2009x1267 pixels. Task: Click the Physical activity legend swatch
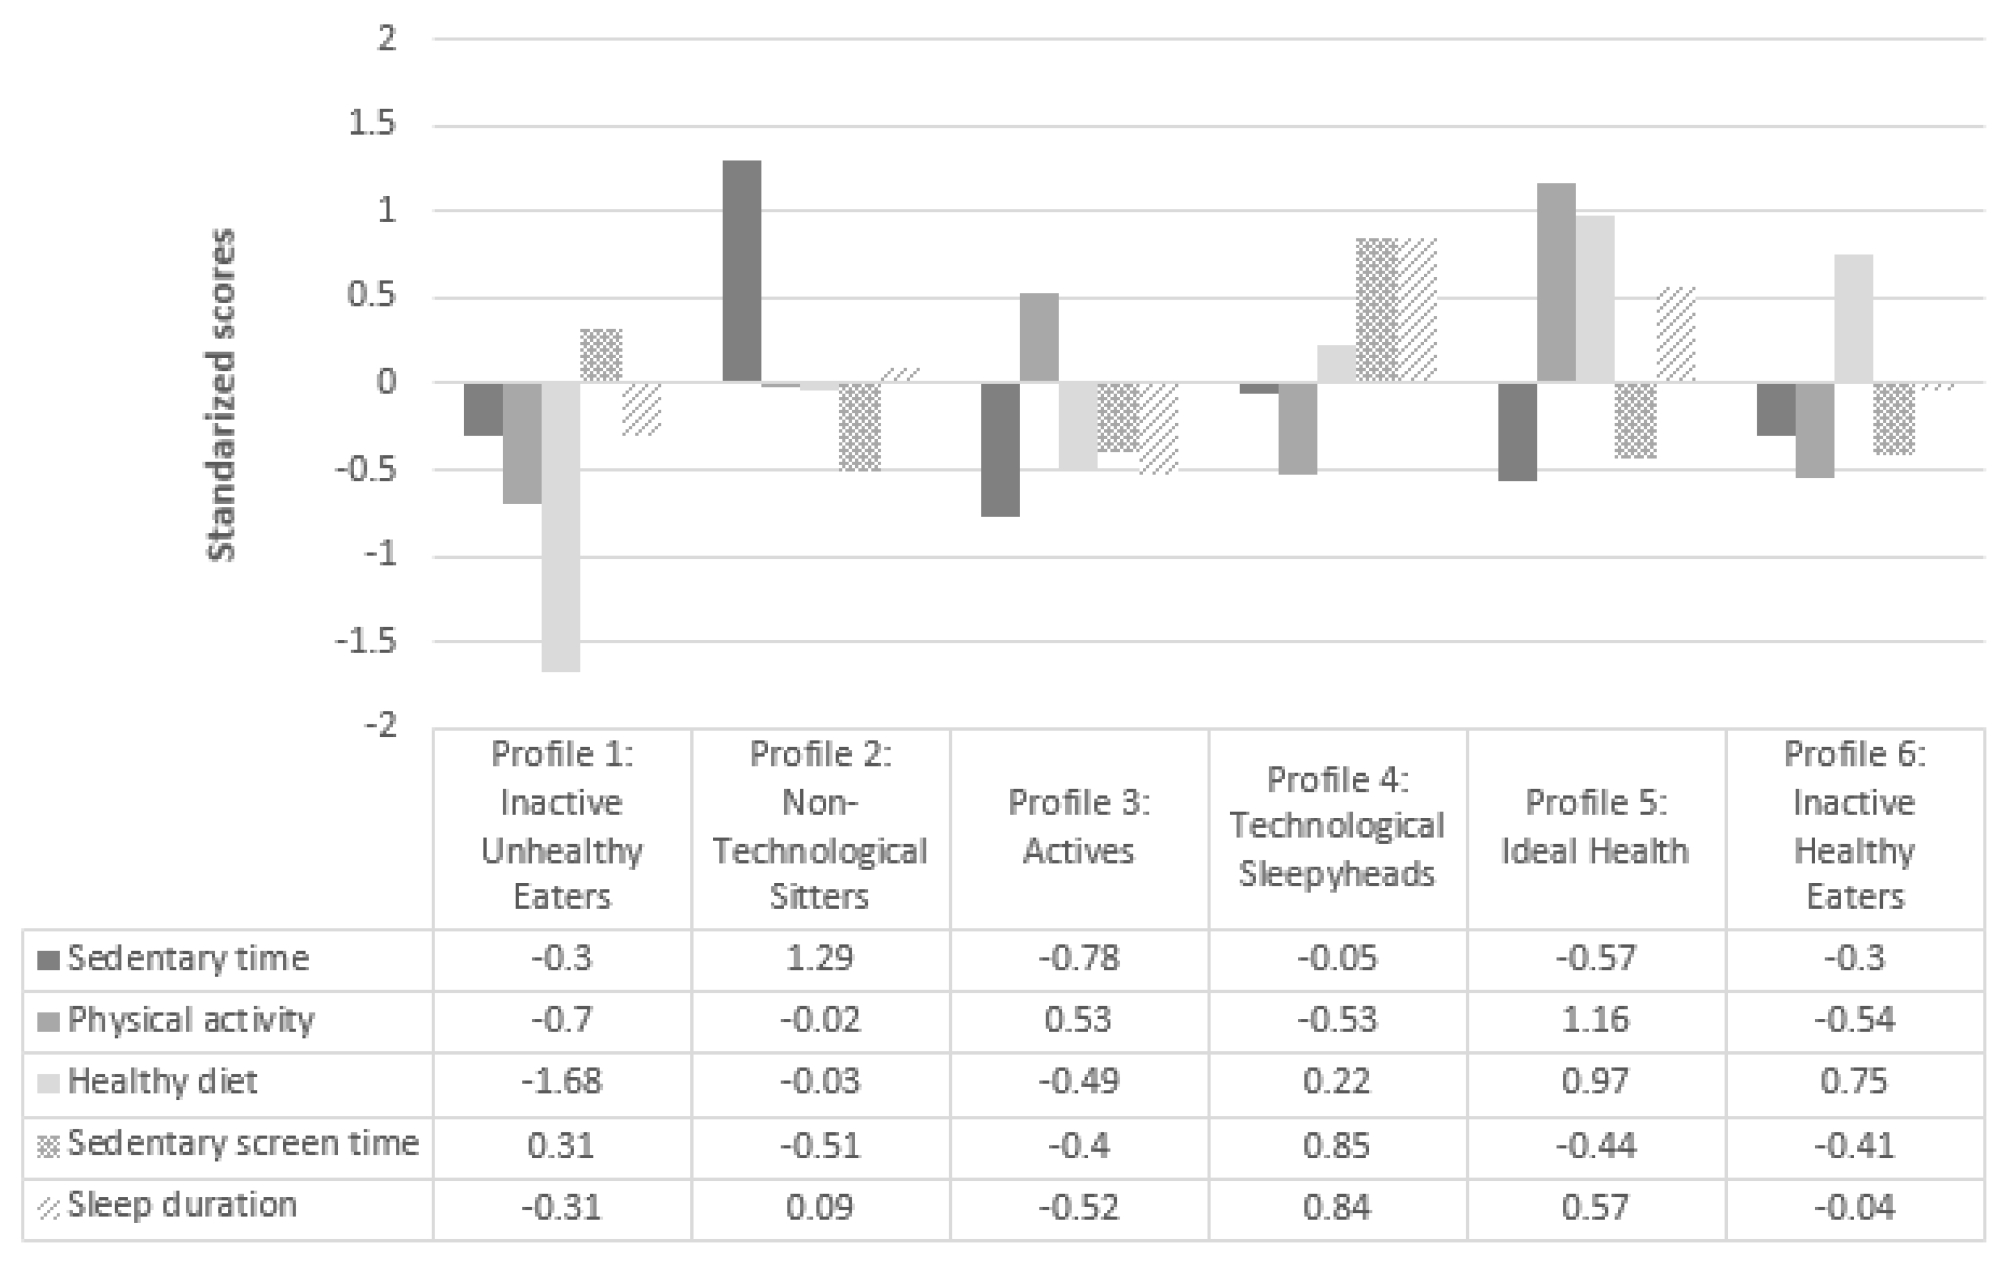click(49, 1022)
